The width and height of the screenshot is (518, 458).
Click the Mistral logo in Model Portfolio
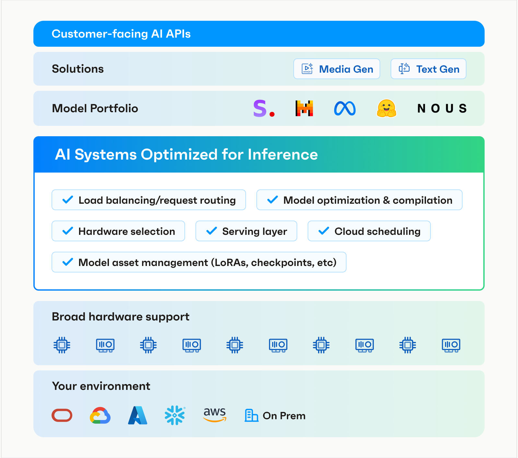304,108
